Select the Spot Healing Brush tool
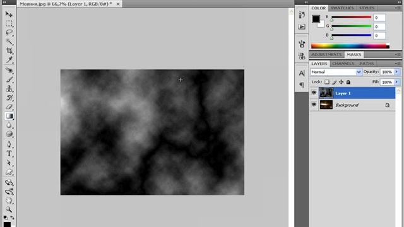Viewport: 404px width, 227px height. click(9, 70)
